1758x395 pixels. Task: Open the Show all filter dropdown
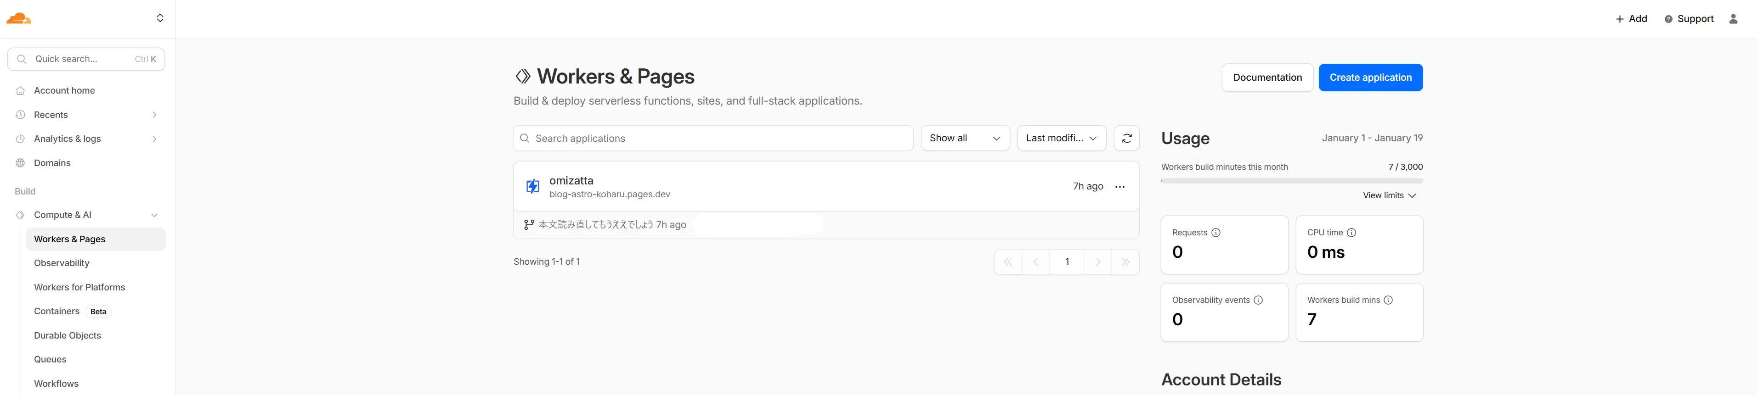964,138
